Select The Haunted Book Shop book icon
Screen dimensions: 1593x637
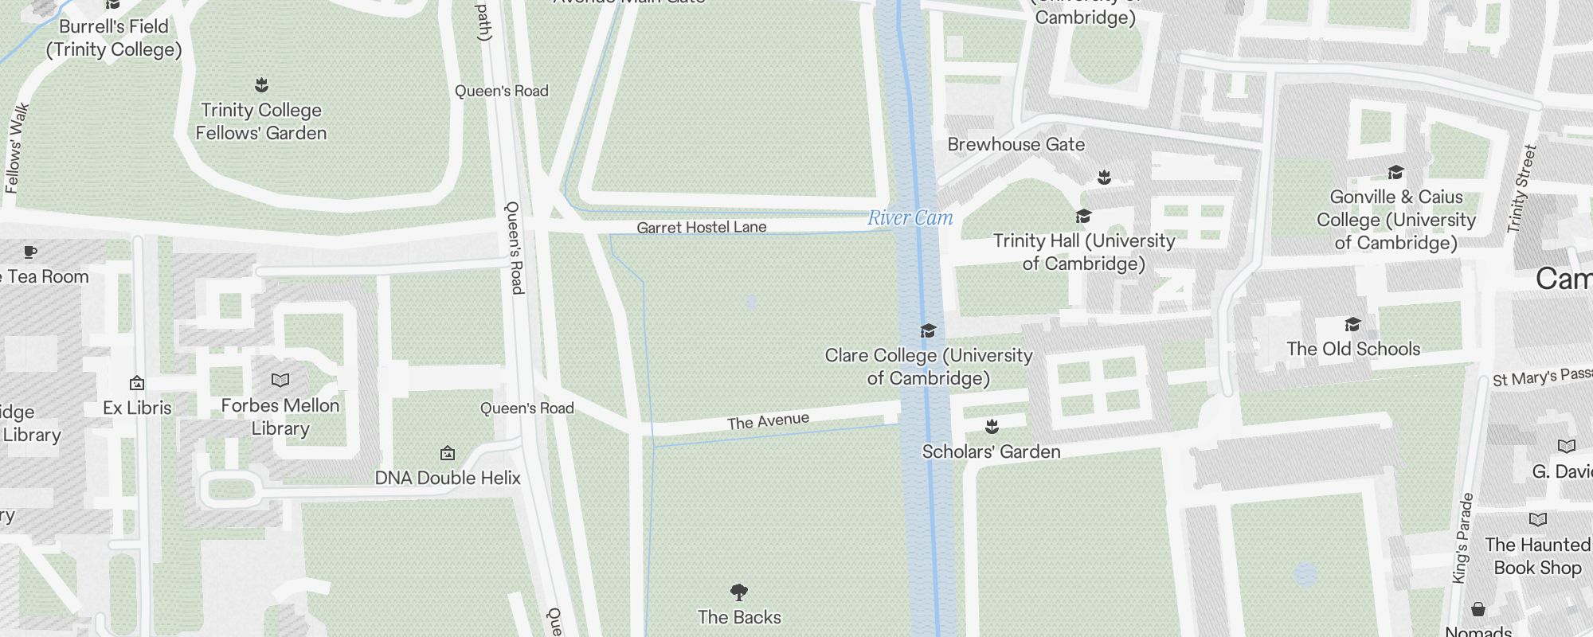point(1538,520)
